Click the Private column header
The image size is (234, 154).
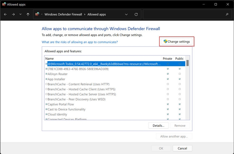[x=168, y=58]
